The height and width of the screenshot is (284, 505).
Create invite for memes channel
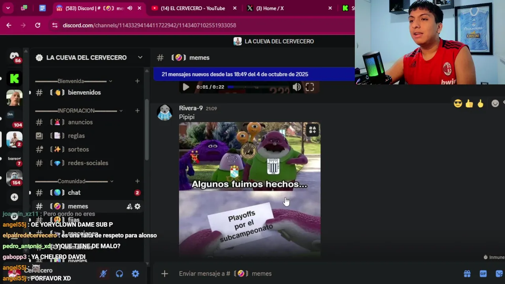(x=129, y=206)
